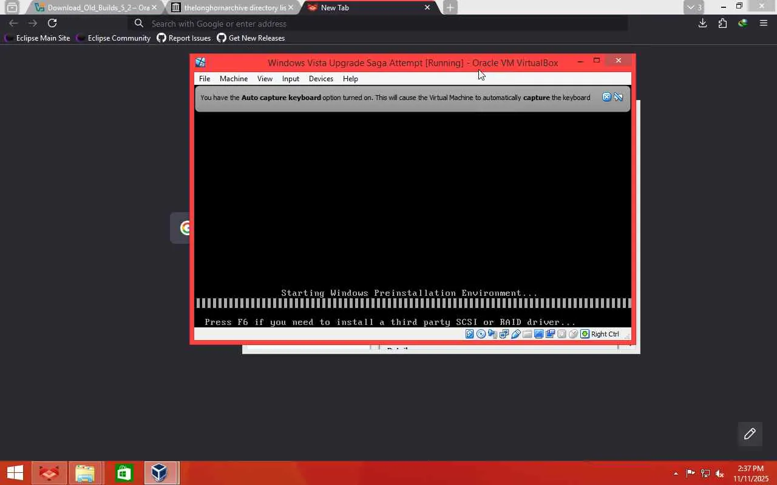Open the File menu in VirtualBox

click(x=205, y=79)
